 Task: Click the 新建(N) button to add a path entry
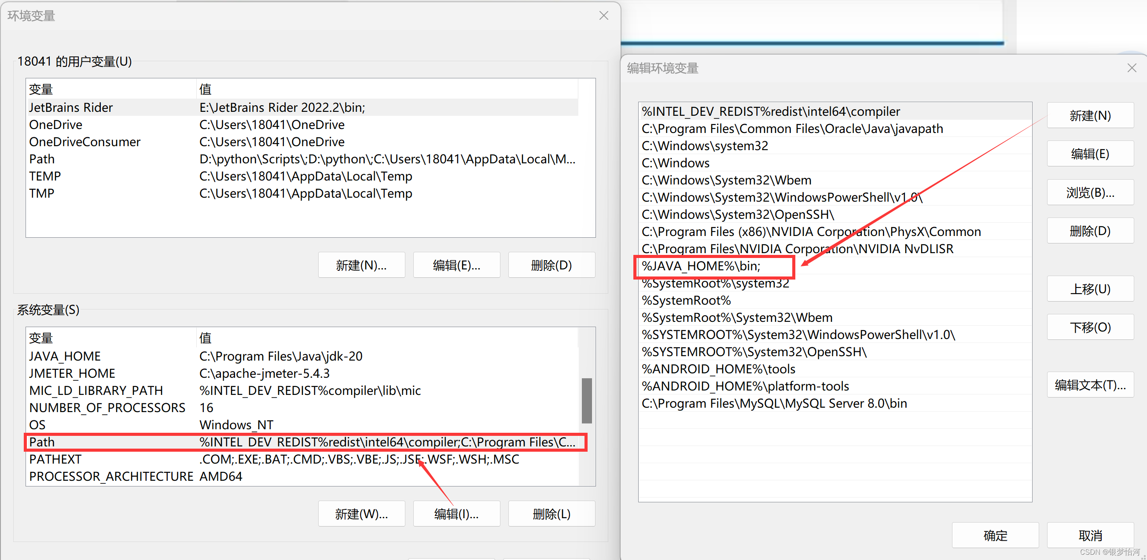[x=1090, y=115]
